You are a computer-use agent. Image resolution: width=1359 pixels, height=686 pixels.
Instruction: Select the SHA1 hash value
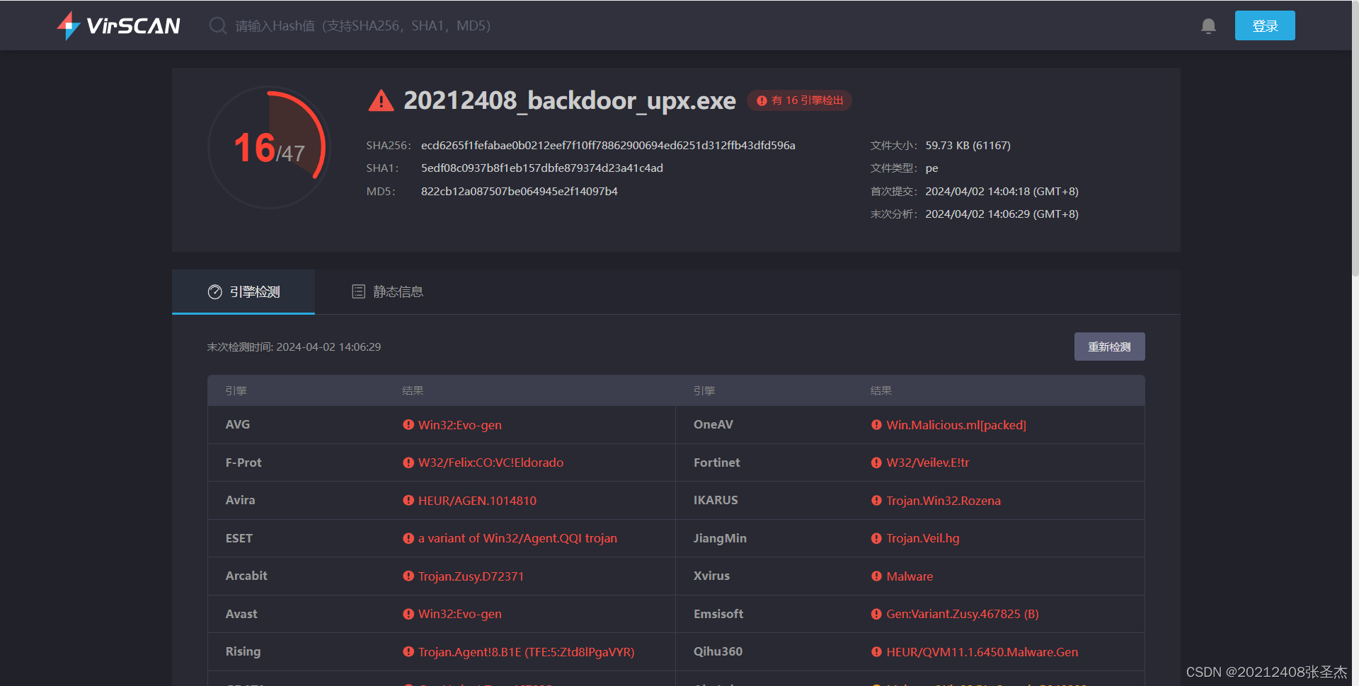pos(541,168)
